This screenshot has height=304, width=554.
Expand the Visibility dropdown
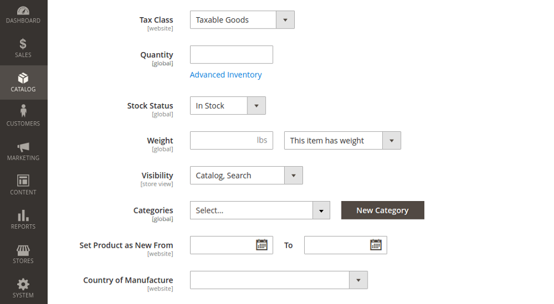pos(246,176)
